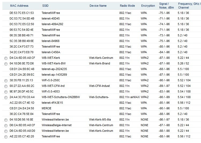The height and width of the screenshot is (143, 201).
Task: Select radio button for WB-WET-Kerk-BW network
Action: click(6, 64)
